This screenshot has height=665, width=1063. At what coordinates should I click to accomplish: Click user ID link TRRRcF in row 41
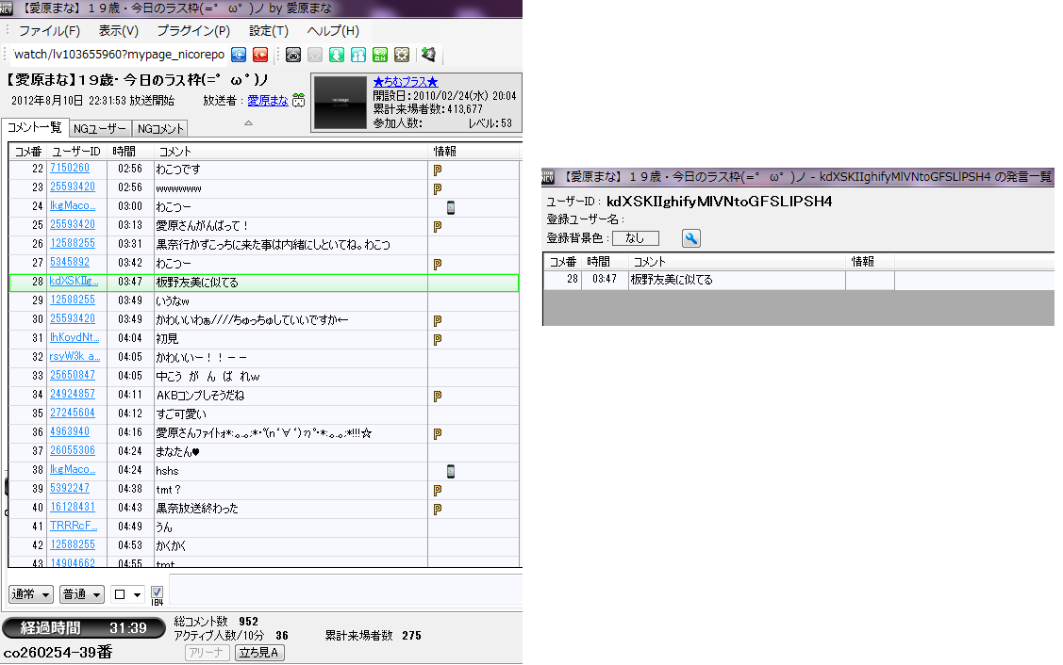coord(74,527)
